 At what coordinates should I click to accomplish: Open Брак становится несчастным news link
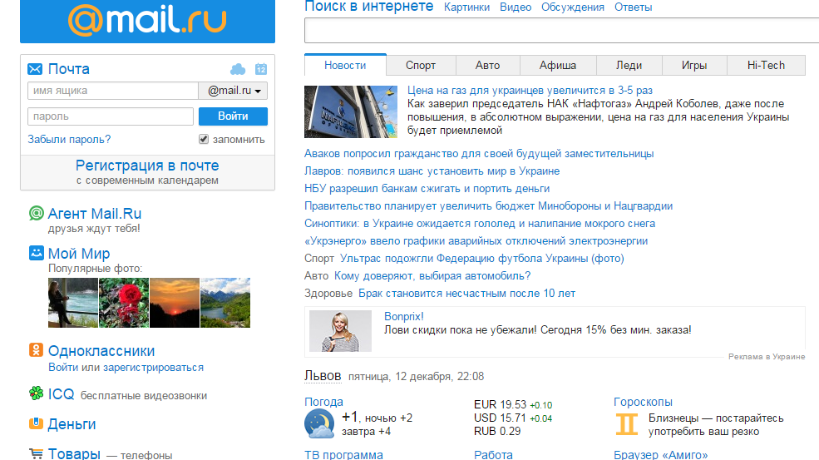[467, 294]
